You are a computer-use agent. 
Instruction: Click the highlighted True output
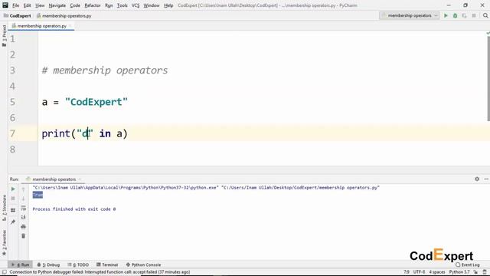(38, 195)
